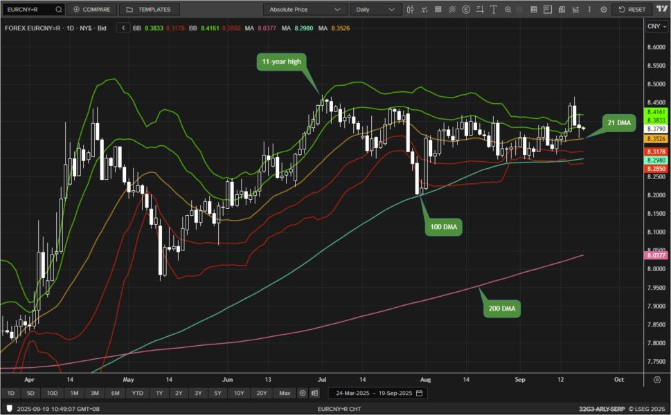Select the 1D time range

(10, 393)
